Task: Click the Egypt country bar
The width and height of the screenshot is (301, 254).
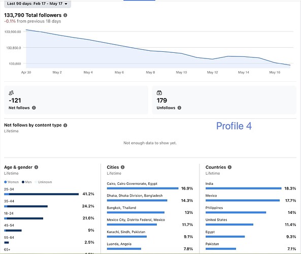Action: click(x=225, y=237)
